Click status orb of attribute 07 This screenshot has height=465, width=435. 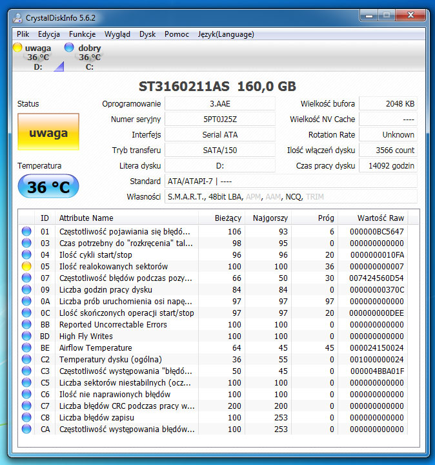point(26,278)
